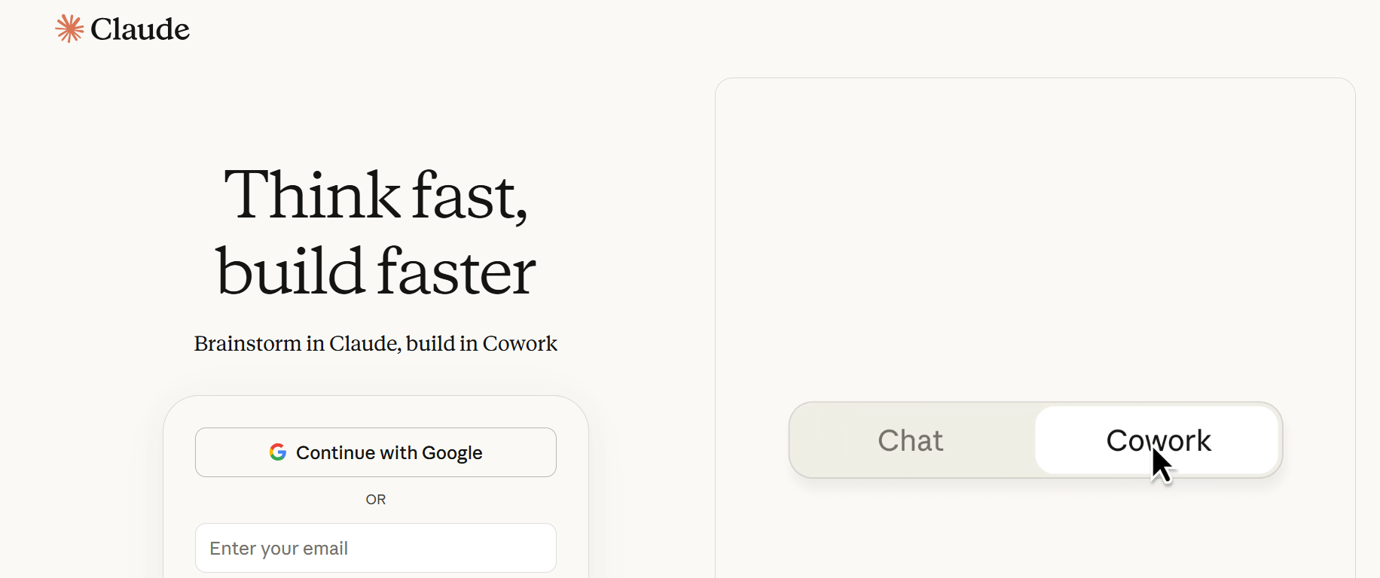Image resolution: width=1380 pixels, height=578 pixels.
Task: Click the word faster in the headline
Action: 456,271
